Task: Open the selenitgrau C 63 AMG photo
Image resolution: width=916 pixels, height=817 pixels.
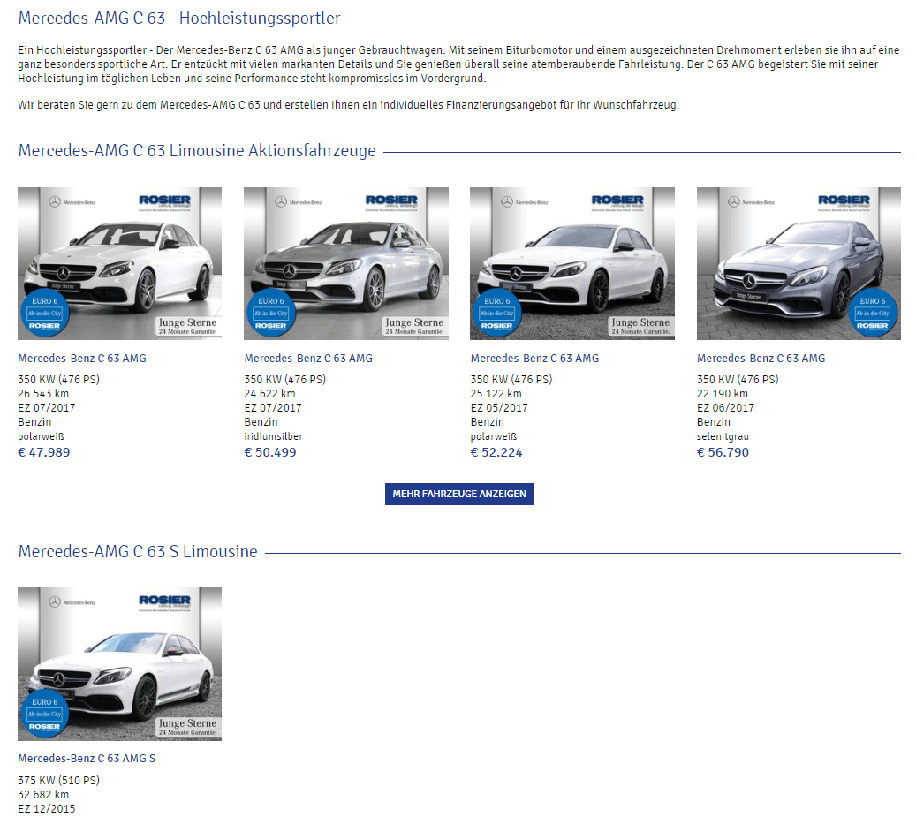Action: click(799, 263)
